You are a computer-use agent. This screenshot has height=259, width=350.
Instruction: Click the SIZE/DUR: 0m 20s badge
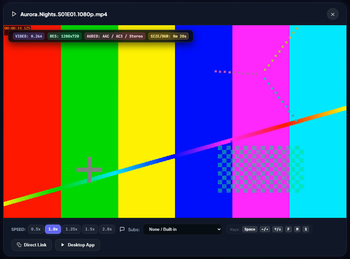pyautogui.click(x=168, y=36)
